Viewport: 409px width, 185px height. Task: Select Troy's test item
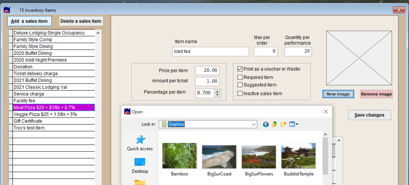(54, 128)
